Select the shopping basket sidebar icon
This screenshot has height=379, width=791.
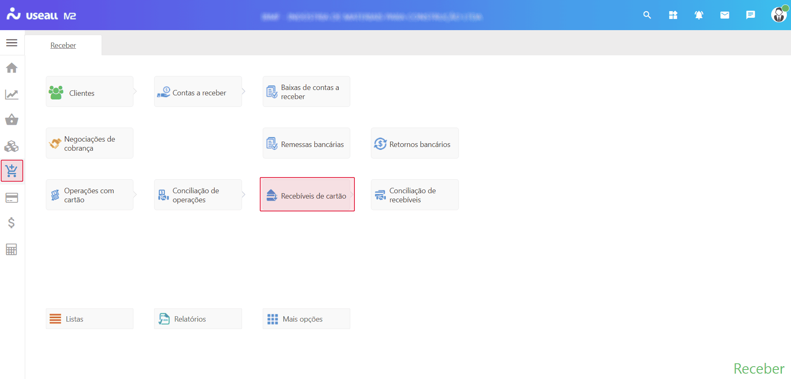[12, 120]
